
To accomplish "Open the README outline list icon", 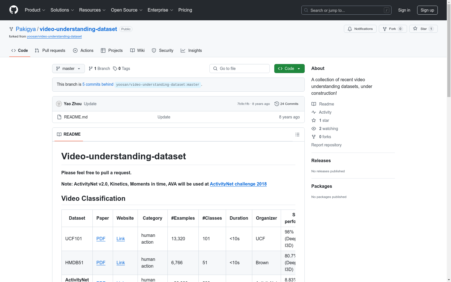I will [x=297, y=135].
